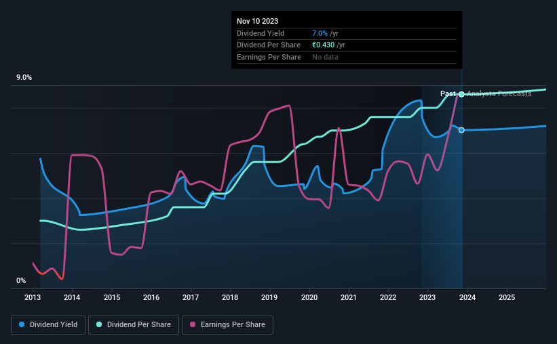
Task: Toggle the Earnings Per Share legend button
Action: tap(227, 325)
